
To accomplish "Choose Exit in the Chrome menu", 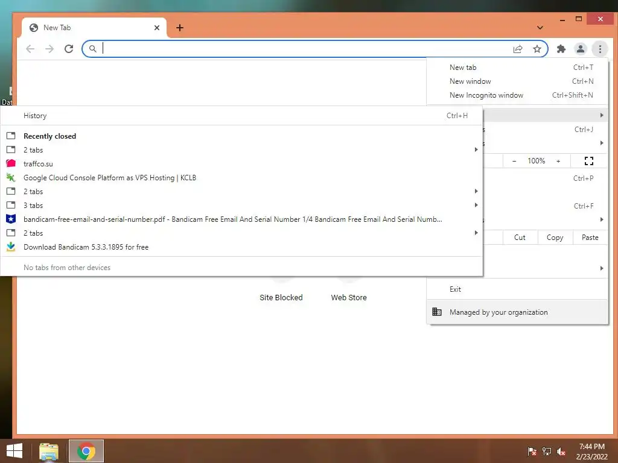I will click(x=517, y=289).
